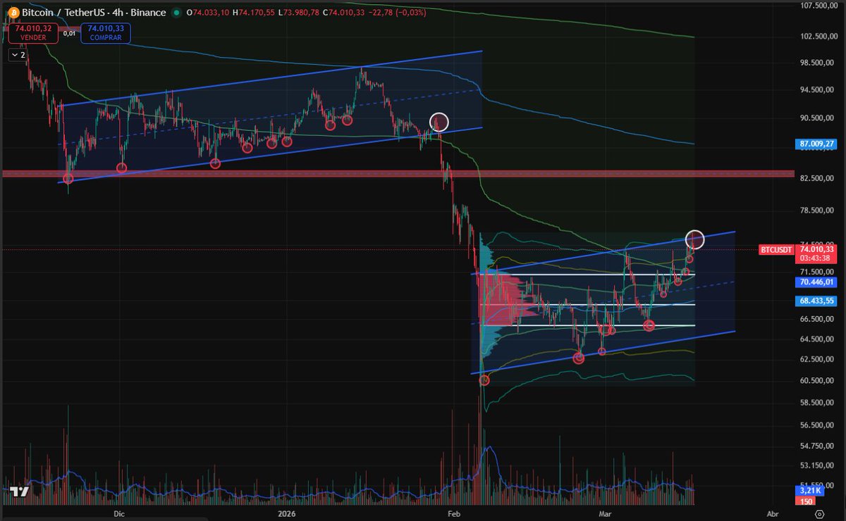Open the Bitcoin / TetherUS symbol title
The image size is (846, 521).
point(93,13)
